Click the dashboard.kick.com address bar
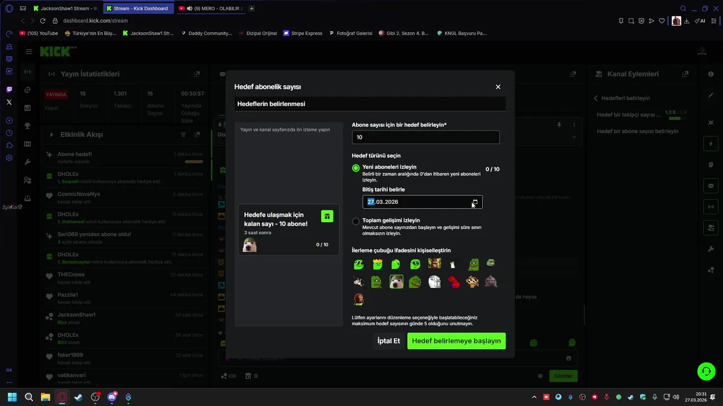This screenshot has height=406, width=723. (95, 21)
